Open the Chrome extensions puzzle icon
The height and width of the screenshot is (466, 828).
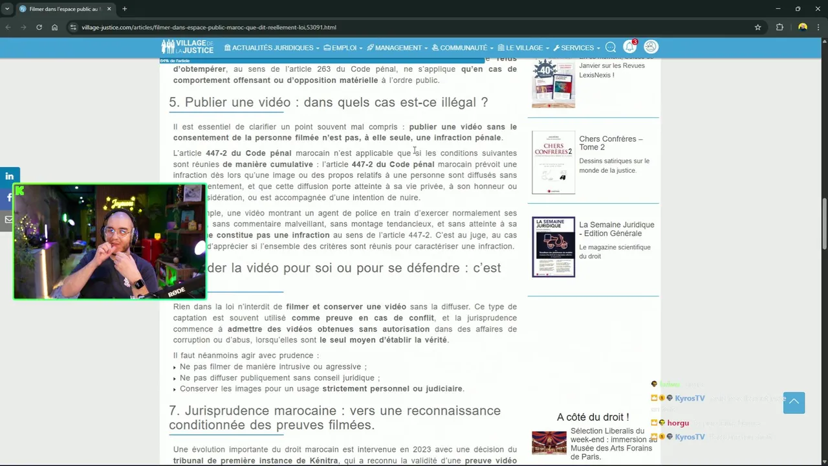tap(779, 27)
